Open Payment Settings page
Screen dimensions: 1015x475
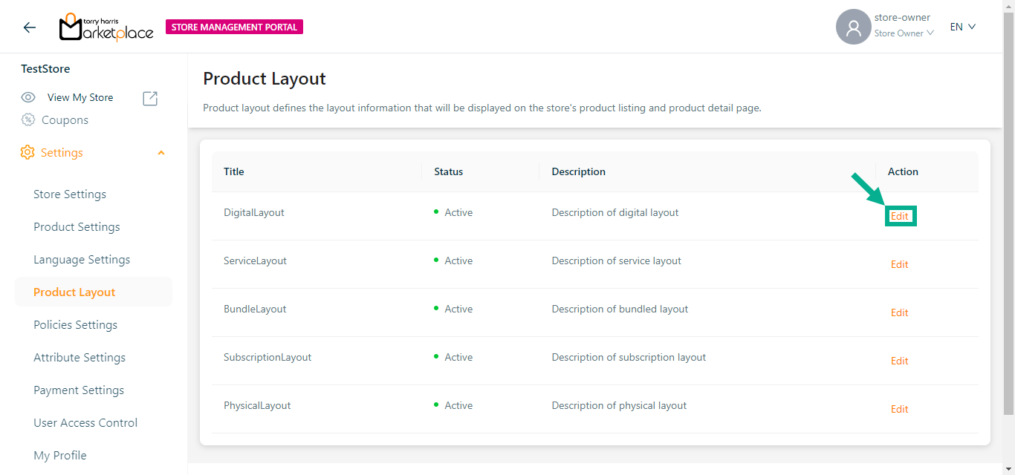pyautogui.click(x=79, y=390)
